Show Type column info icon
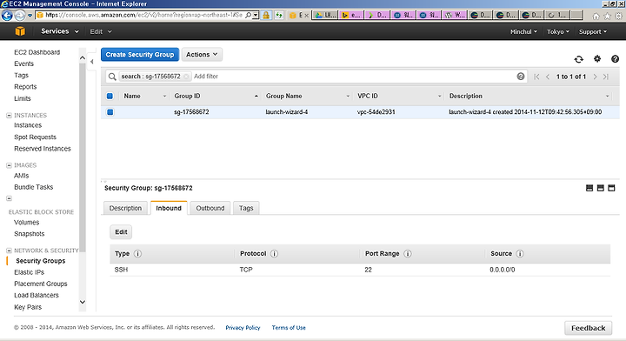Image resolution: width=626 pixels, height=341 pixels. click(x=137, y=253)
